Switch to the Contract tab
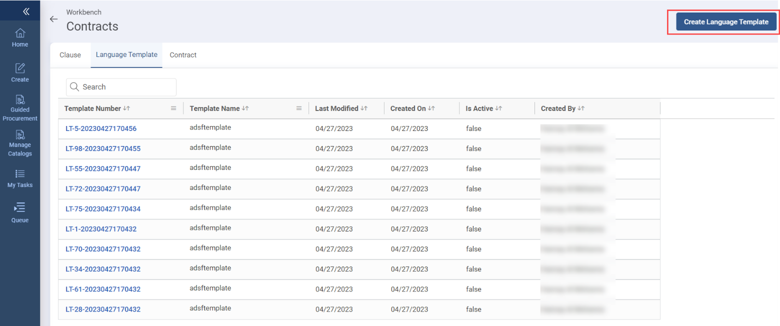This screenshot has height=326, width=780. point(183,55)
